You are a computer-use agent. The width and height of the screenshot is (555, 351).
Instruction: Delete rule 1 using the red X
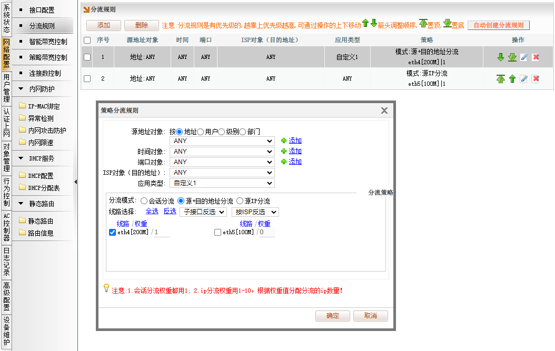click(x=536, y=57)
